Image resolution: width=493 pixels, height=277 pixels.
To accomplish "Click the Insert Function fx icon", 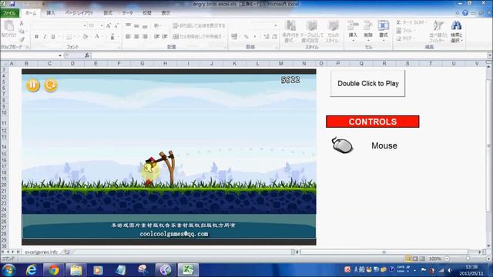I will (87, 55).
